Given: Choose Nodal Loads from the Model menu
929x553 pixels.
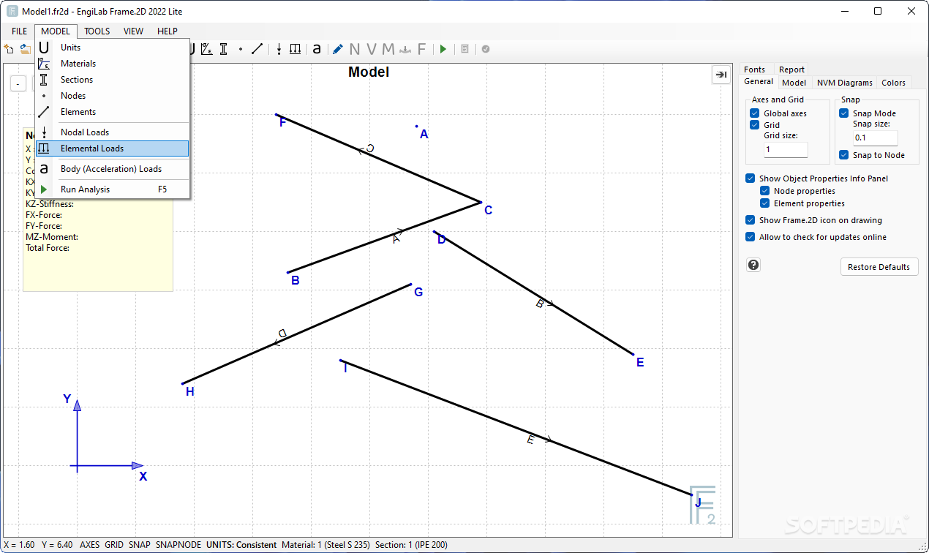Looking at the screenshot, I should pyautogui.click(x=113, y=132).
